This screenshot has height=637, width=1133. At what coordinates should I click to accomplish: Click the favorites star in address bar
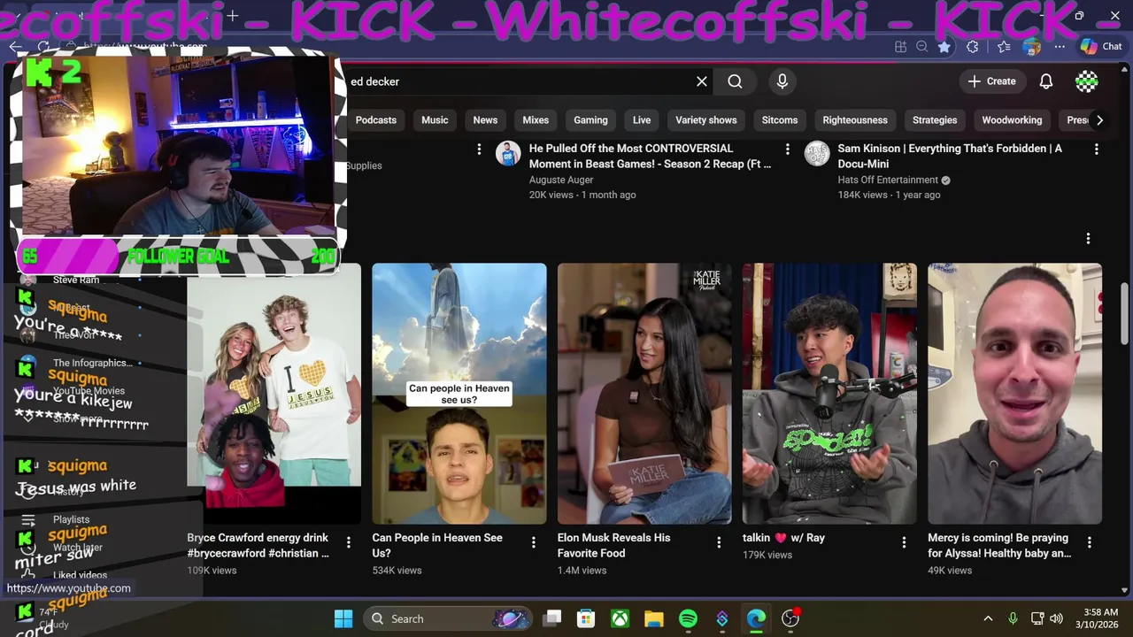944,47
